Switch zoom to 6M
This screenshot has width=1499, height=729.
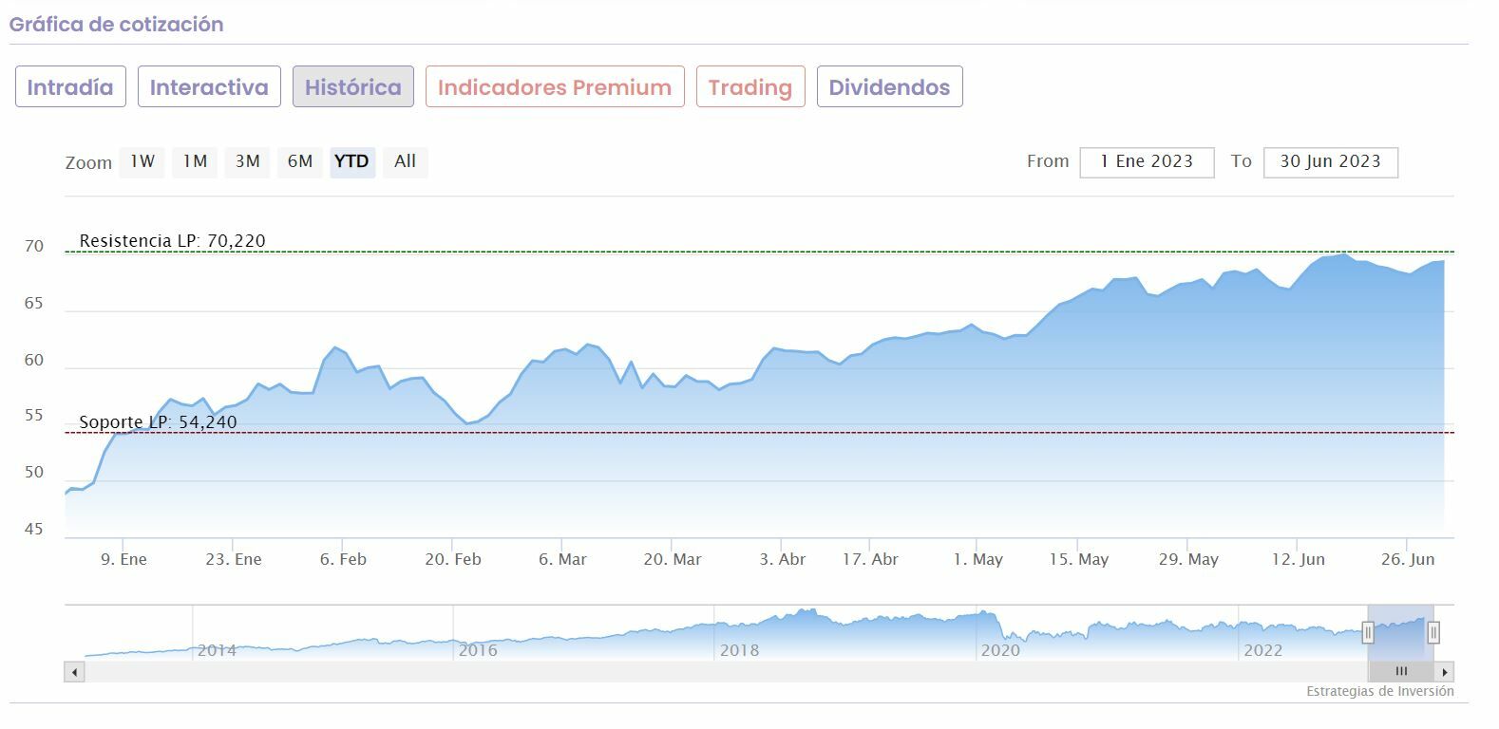tap(300, 161)
